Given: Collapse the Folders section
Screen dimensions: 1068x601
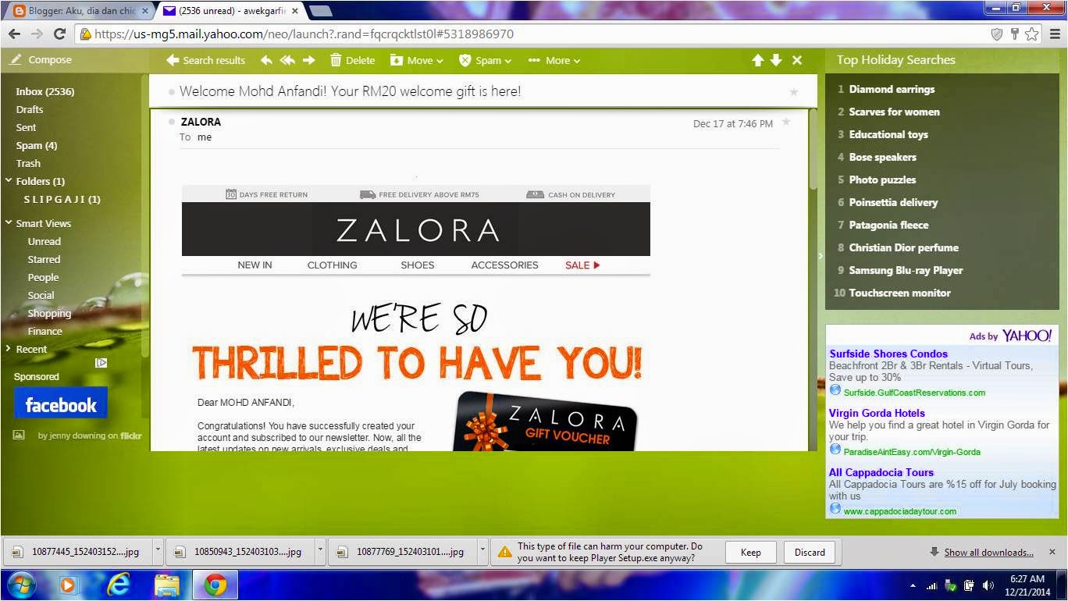Looking at the screenshot, I should (x=9, y=181).
